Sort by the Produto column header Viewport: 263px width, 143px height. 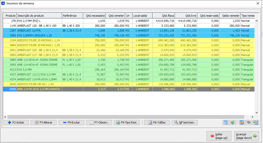click(10, 16)
